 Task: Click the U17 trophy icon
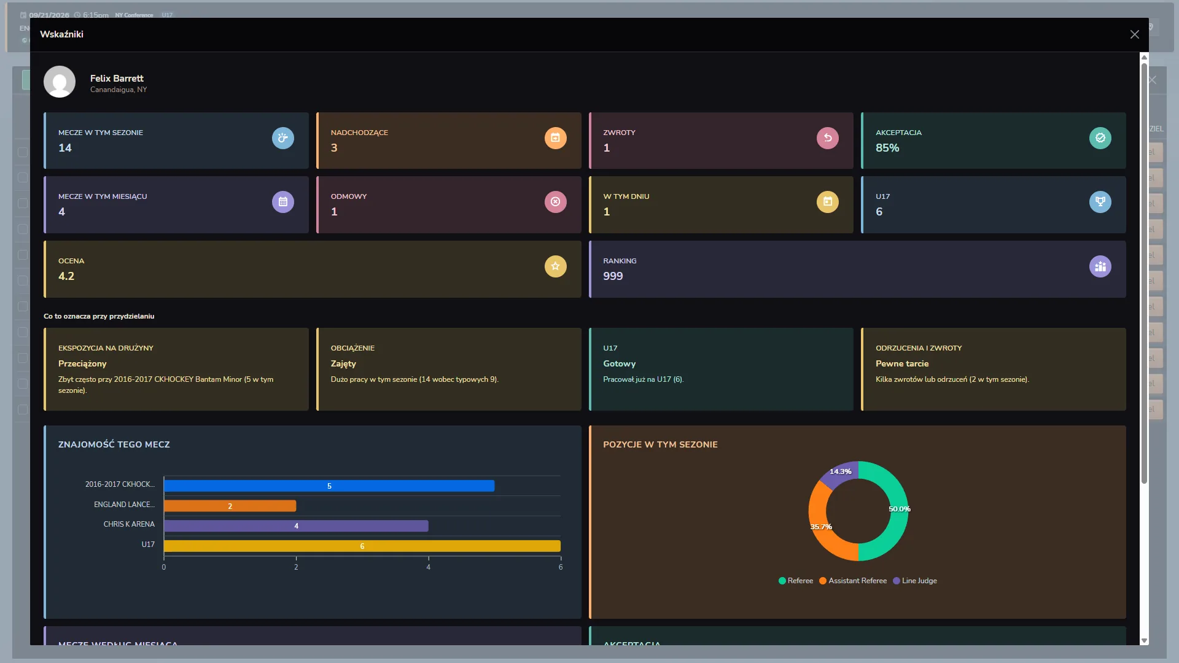(x=1100, y=202)
